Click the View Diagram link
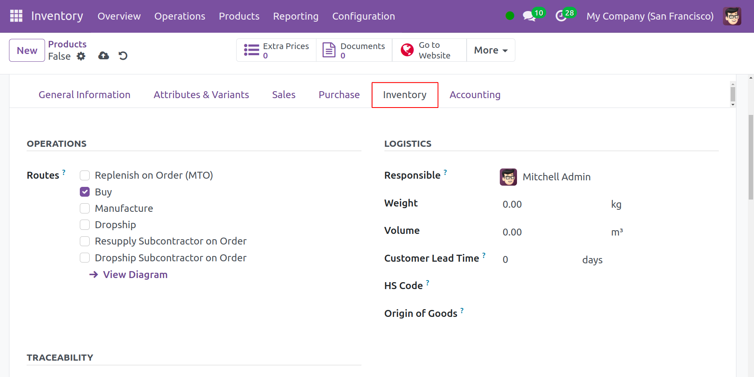This screenshot has height=377, width=754. pos(135,275)
